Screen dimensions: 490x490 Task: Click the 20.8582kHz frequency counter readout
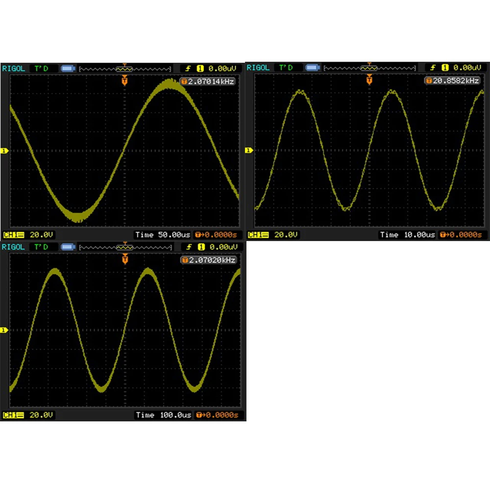point(452,81)
